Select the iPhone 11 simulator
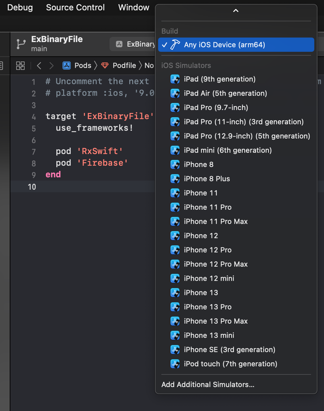This screenshot has width=324, height=411. click(x=236, y=193)
